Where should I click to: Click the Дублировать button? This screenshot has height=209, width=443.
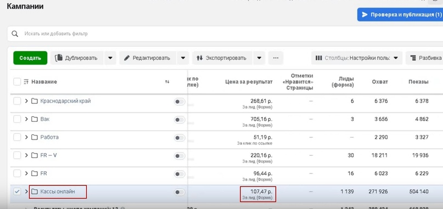point(77,58)
